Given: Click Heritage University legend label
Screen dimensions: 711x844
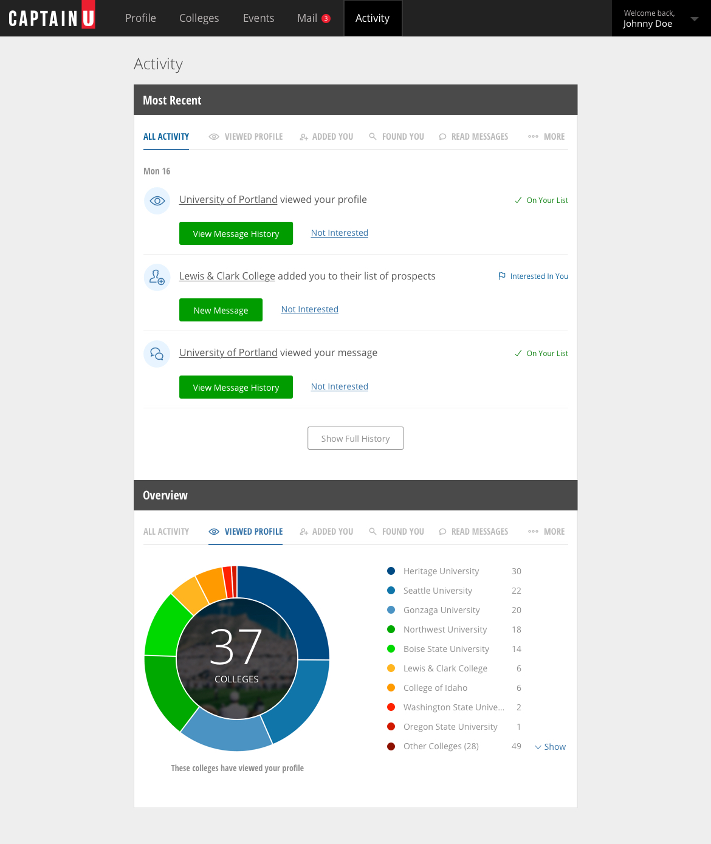Looking at the screenshot, I should click(x=441, y=571).
